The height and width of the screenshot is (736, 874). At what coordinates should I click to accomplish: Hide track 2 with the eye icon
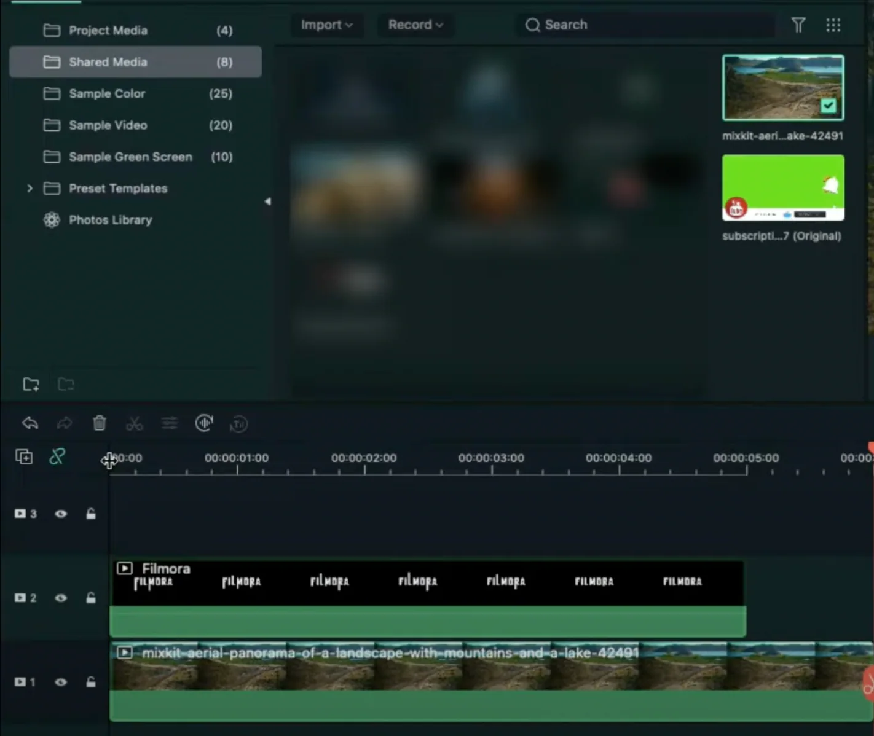pos(61,598)
